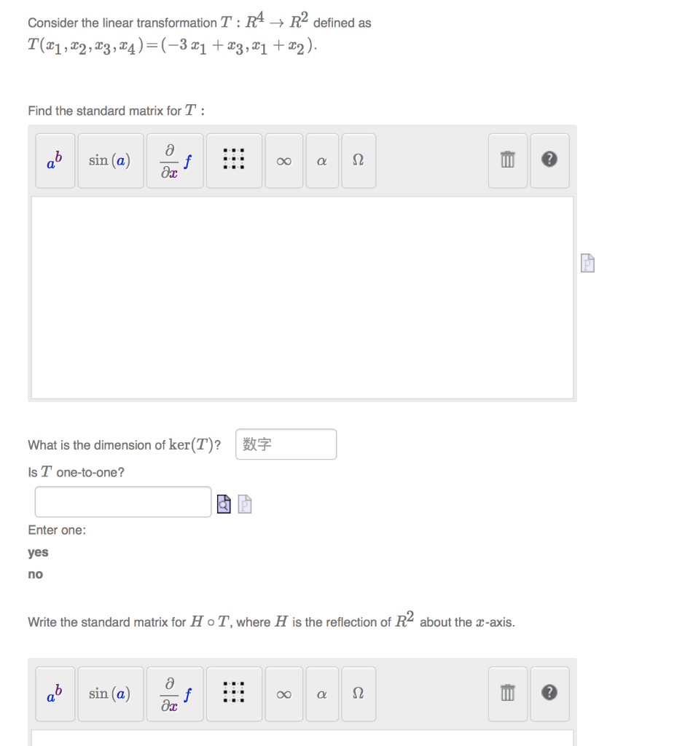Clear the equation with the trash icon
Viewport: 693px width, 746px height.
(507, 160)
